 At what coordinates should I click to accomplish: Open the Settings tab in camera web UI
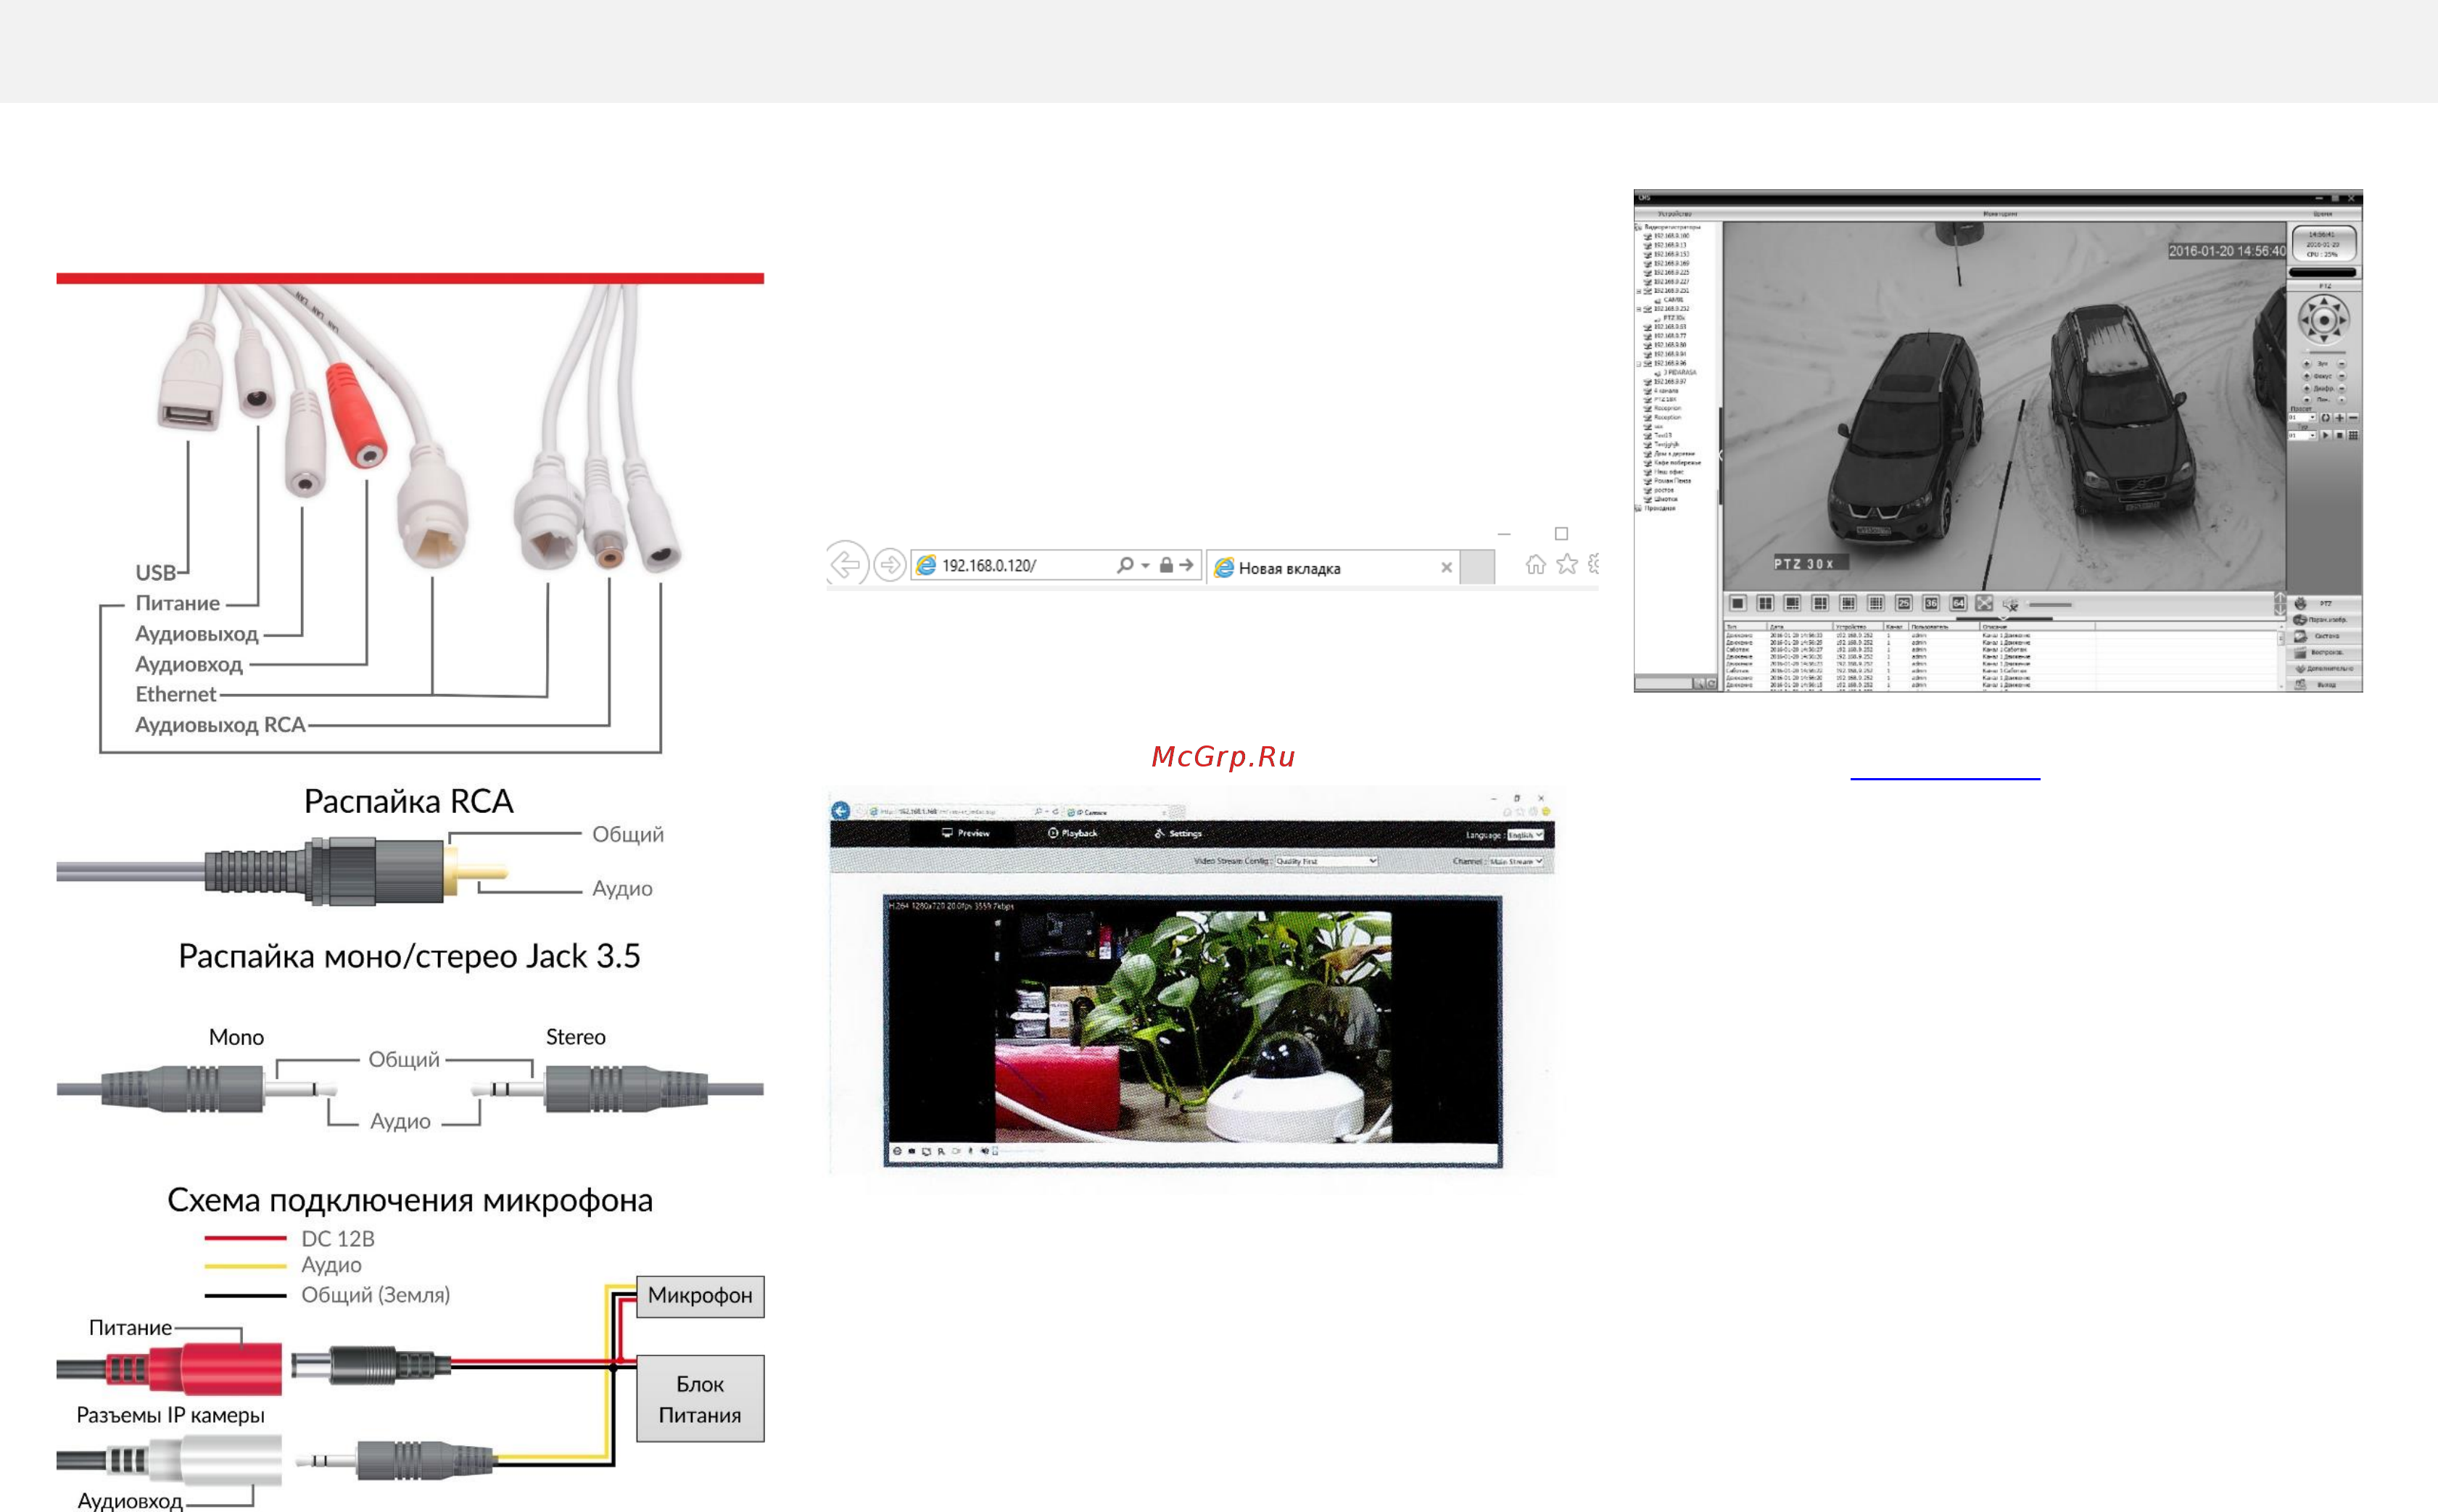(1178, 834)
